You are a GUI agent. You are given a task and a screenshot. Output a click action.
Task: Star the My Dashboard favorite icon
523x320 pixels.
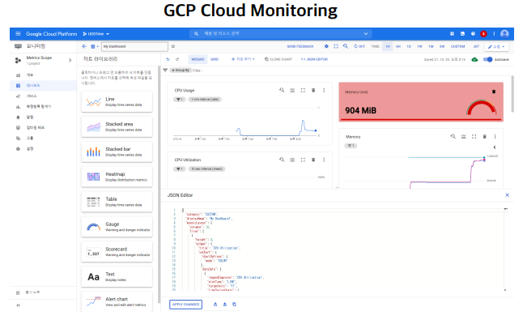173,46
